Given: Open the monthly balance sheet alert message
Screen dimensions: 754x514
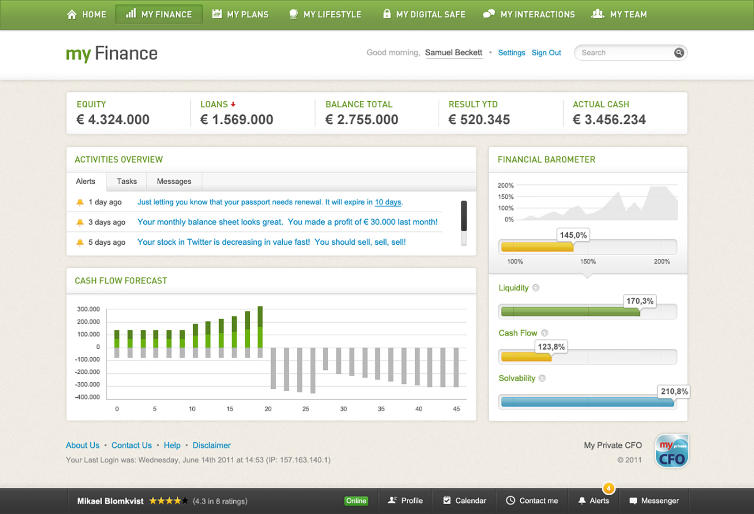Looking at the screenshot, I should [287, 222].
